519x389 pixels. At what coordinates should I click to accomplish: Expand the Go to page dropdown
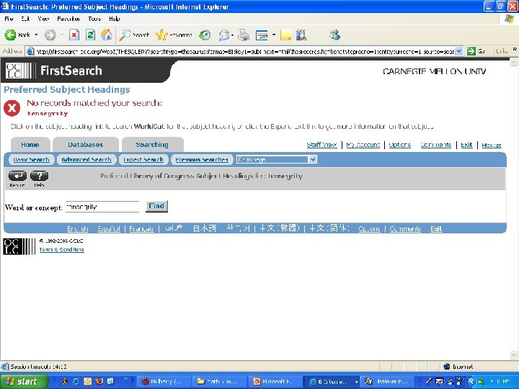click(277, 159)
